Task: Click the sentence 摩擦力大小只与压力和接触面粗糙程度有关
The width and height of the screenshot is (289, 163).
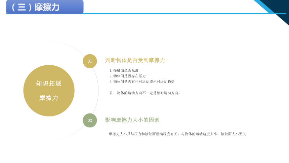Action: (x=143, y=134)
